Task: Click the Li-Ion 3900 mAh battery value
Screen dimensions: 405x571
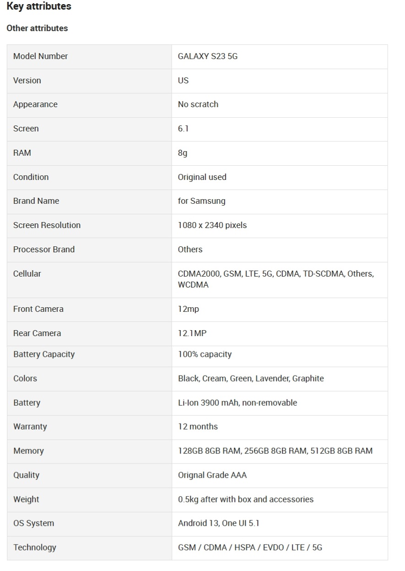Action: (x=237, y=403)
